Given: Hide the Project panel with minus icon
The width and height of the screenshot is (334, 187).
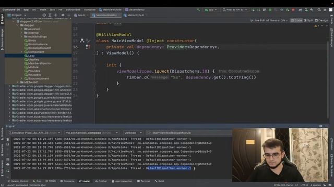Looking at the screenshot, I should tap(68, 15).
